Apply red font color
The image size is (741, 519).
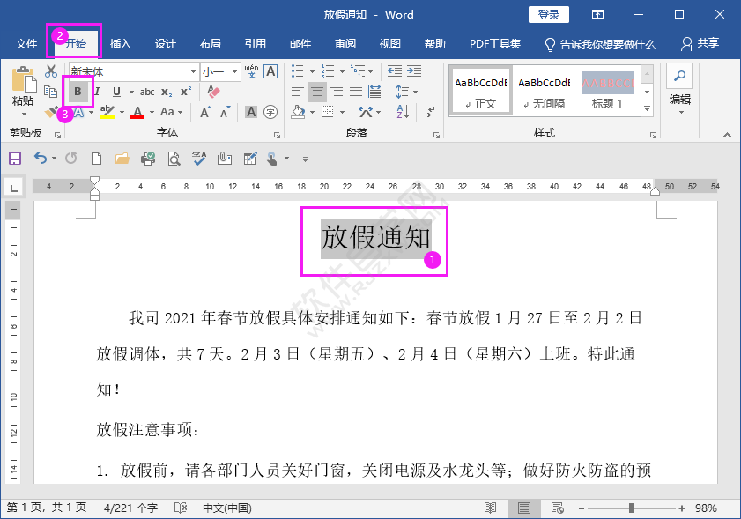(138, 111)
